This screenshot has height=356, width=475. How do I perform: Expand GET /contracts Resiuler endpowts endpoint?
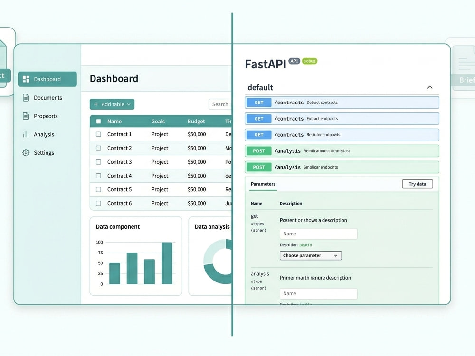(x=342, y=135)
